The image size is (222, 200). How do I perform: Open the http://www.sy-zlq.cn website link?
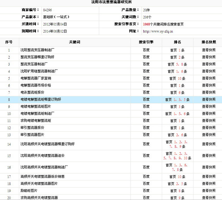158,31
